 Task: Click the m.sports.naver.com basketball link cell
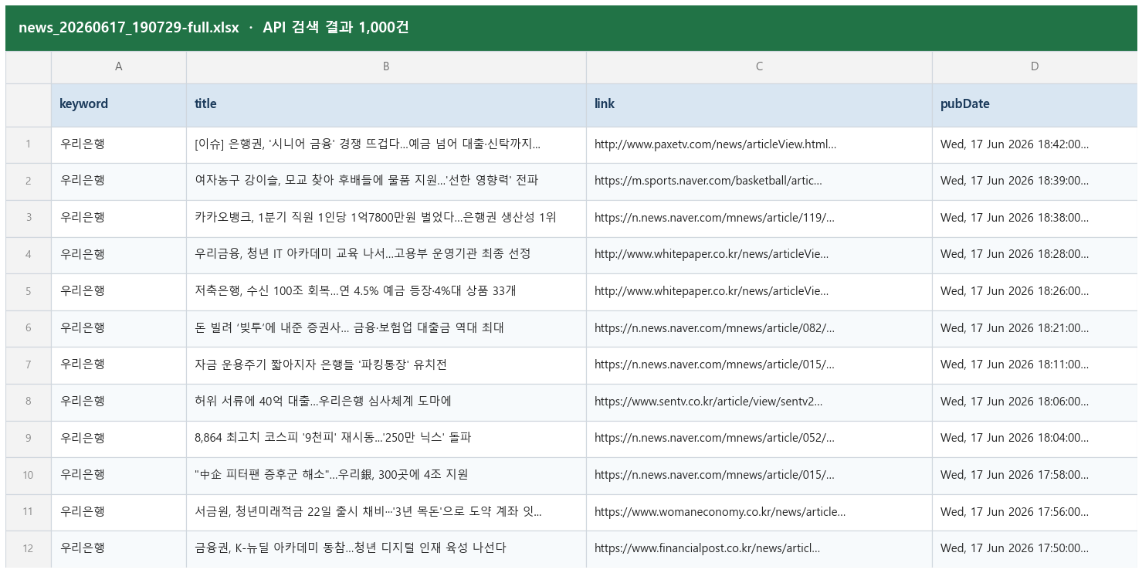point(759,181)
